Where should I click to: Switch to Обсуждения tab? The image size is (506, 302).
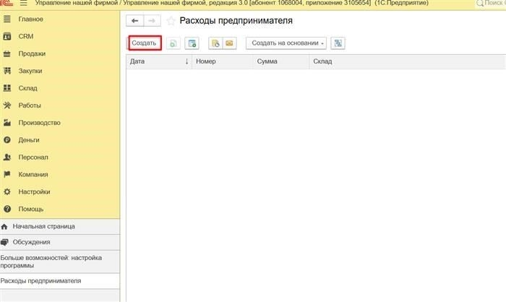point(35,242)
